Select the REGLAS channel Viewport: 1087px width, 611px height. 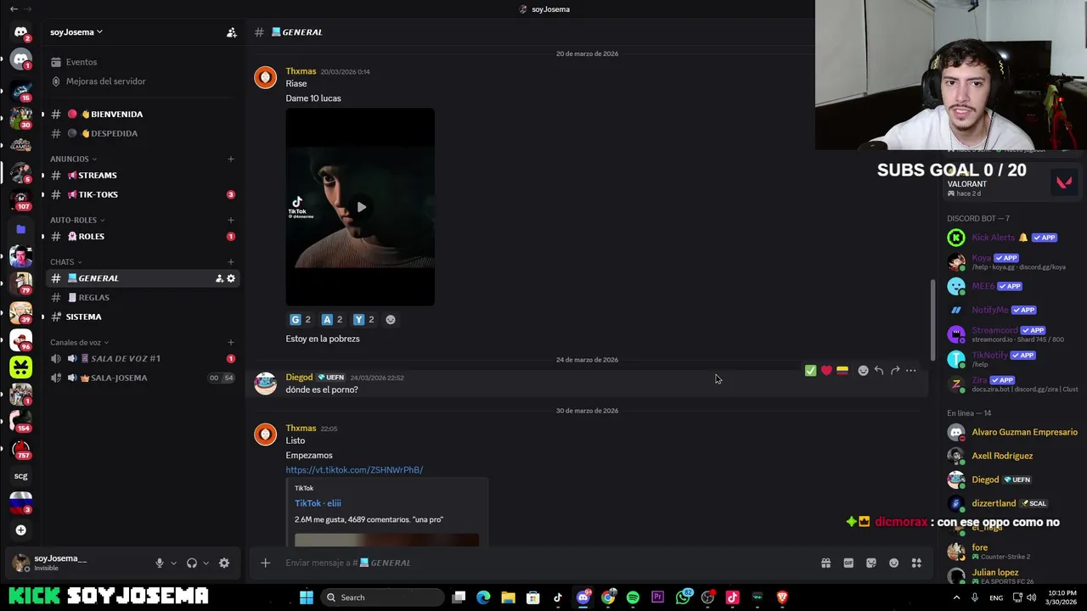click(x=143, y=297)
